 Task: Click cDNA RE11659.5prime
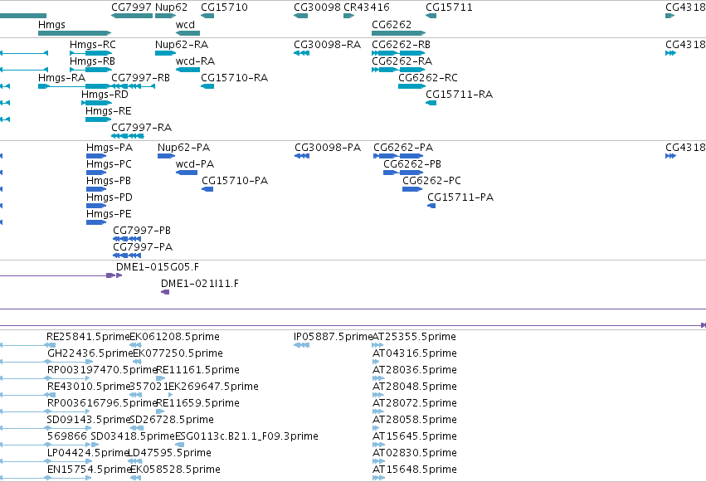[x=197, y=404]
